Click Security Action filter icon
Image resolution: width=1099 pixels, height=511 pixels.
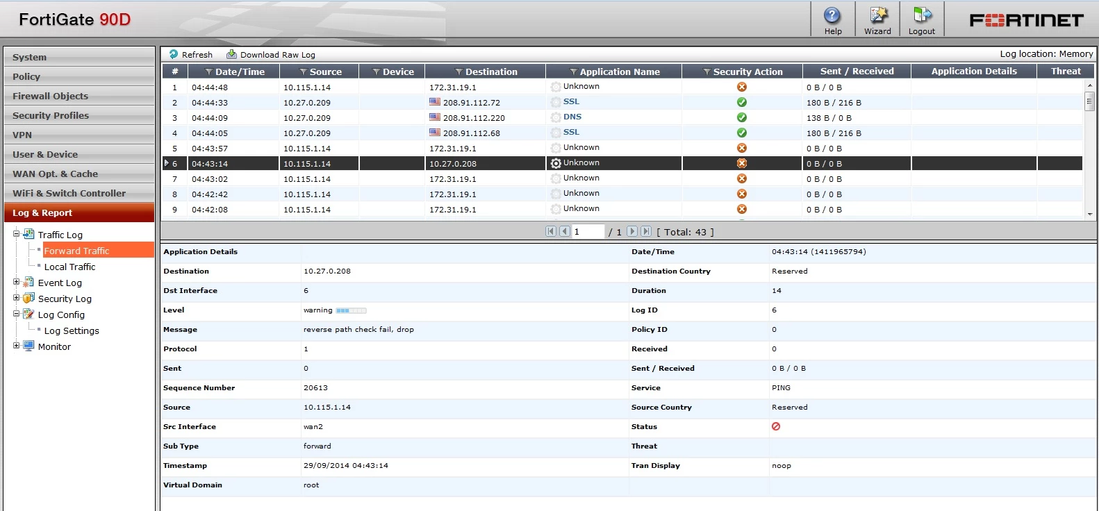706,72
